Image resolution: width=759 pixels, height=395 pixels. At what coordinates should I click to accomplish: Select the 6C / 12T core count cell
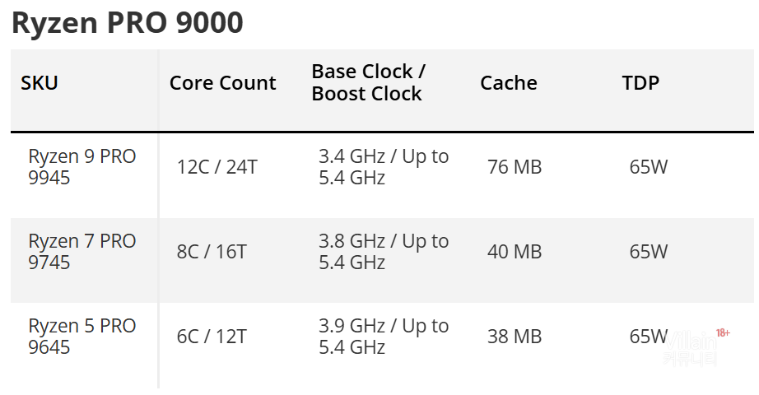212,337
